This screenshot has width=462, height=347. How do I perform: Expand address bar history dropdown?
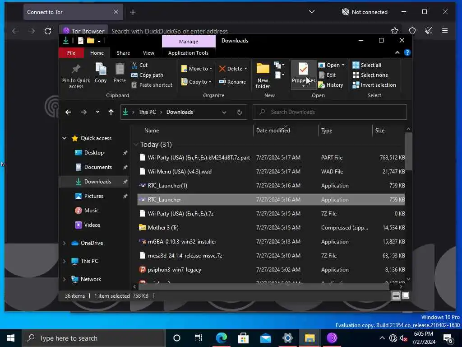pyautogui.click(x=224, y=112)
